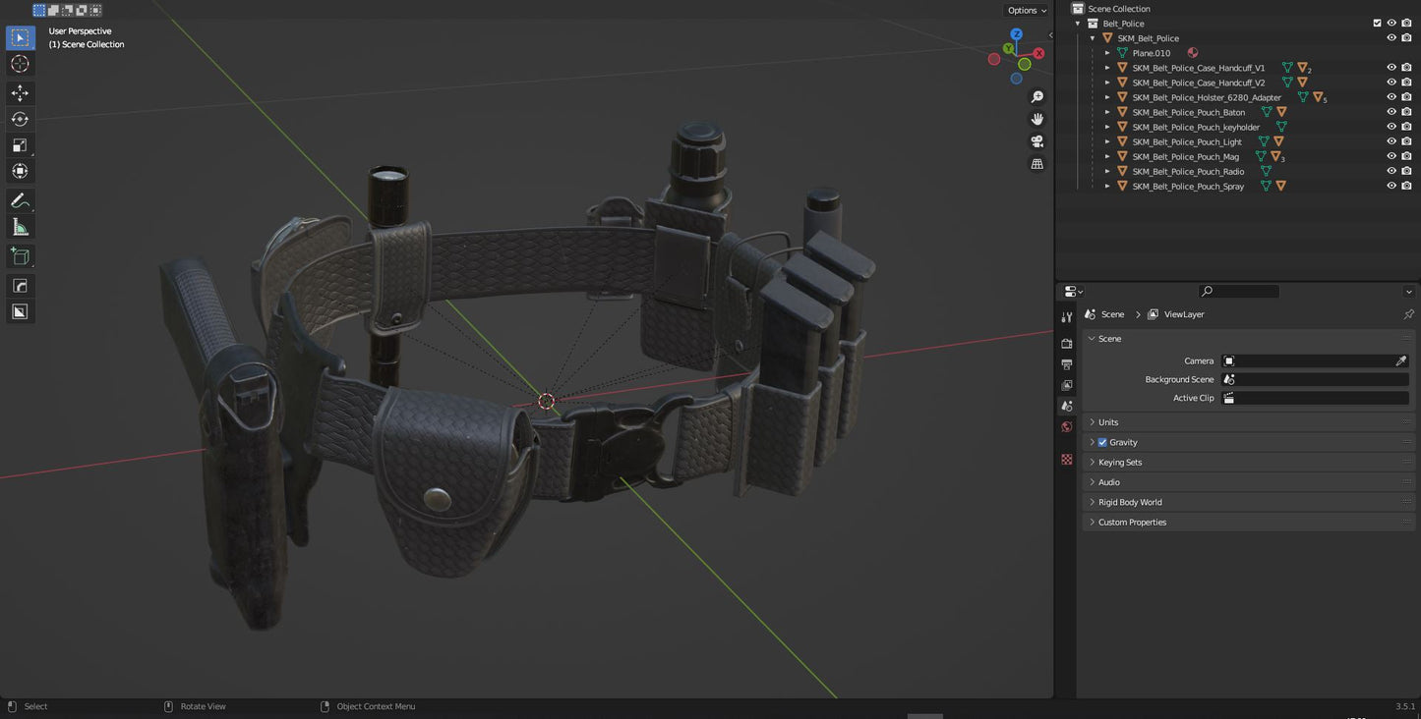1421x719 pixels.
Task: Pin the Scene properties panel
Action: click(1409, 313)
